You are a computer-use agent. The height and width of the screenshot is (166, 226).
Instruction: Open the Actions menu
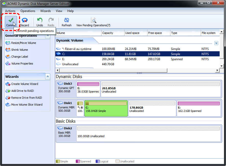click(x=10, y=11)
